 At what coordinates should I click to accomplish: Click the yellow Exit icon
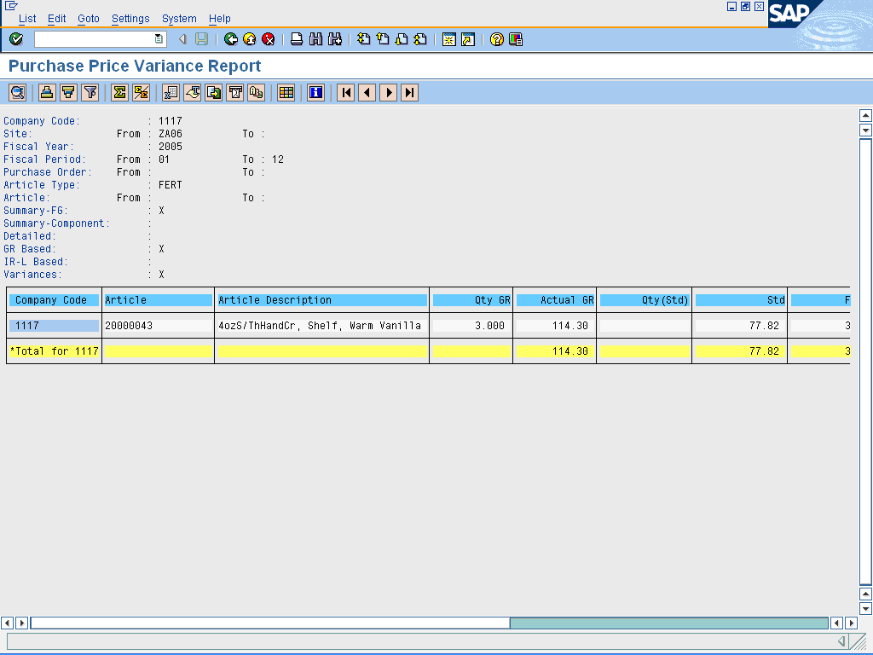pyautogui.click(x=250, y=39)
